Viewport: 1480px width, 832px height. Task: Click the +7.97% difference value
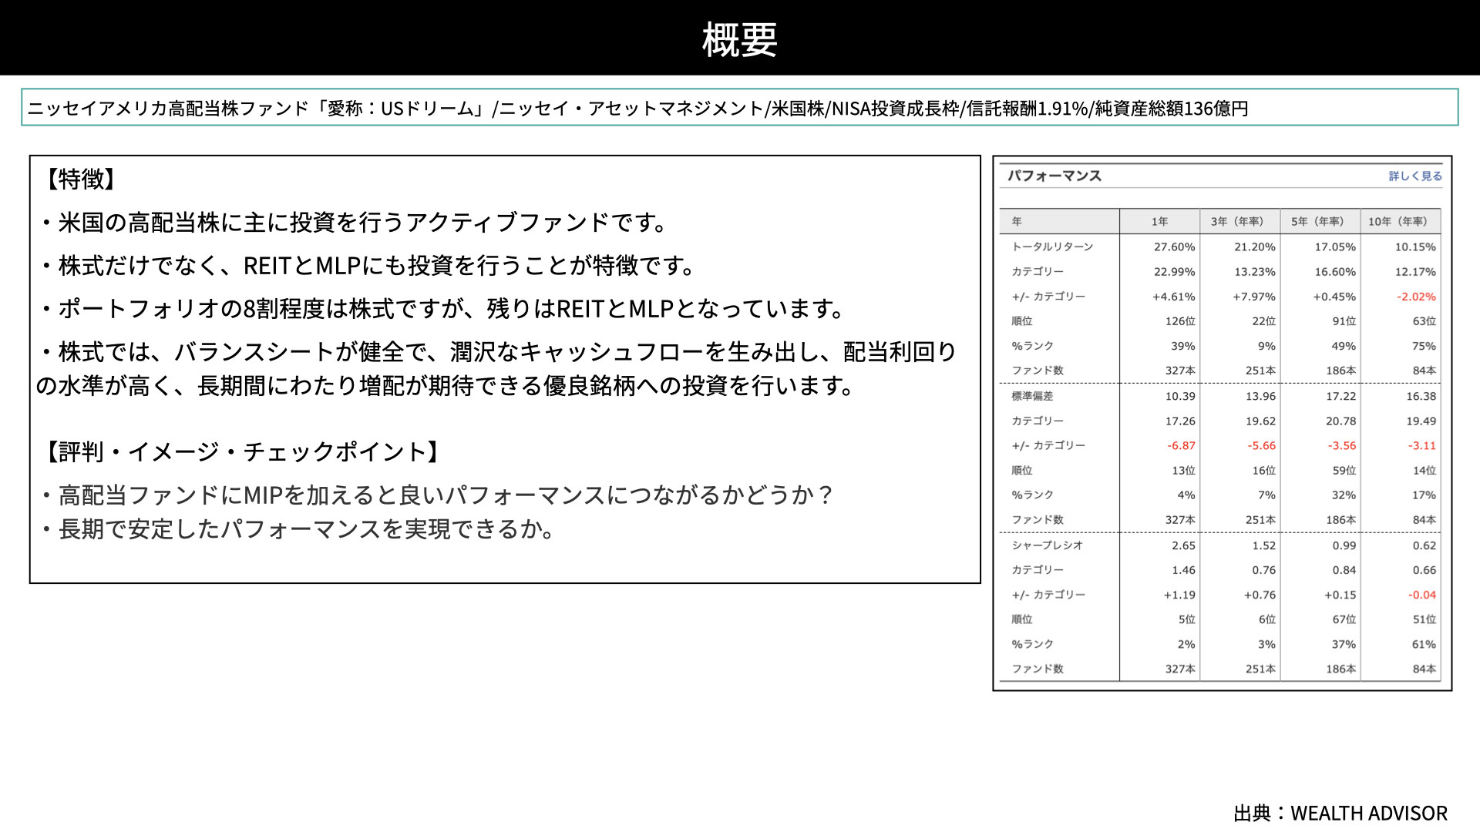[1254, 297]
